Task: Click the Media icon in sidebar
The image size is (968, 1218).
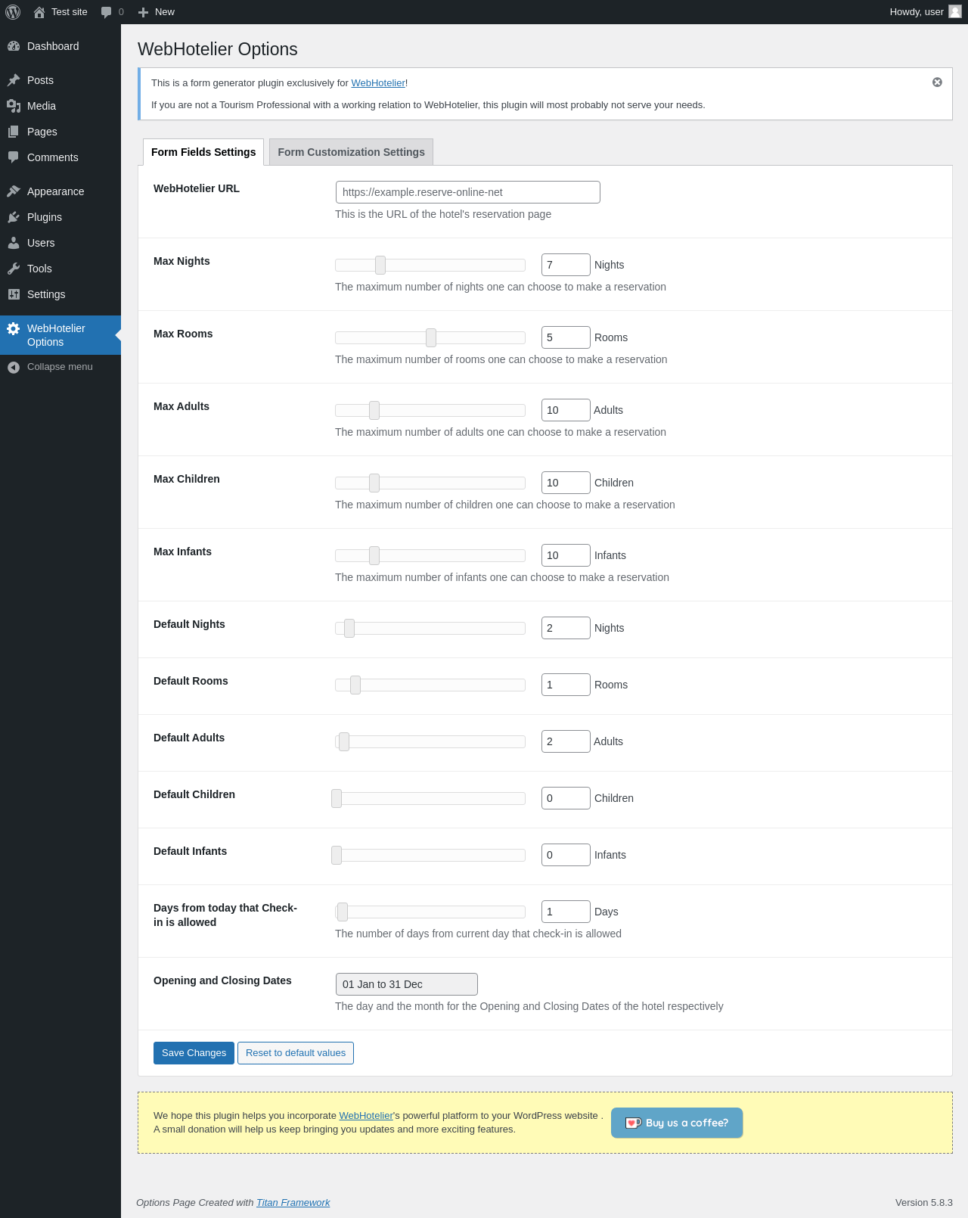Action: [x=14, y=106]
